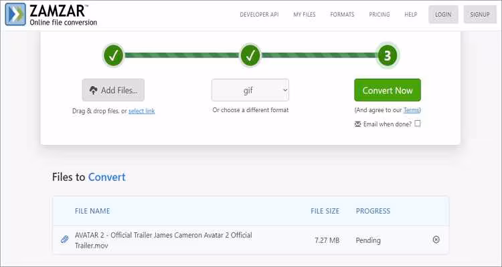This screenshot has height=267, width=502.
Task: Open the Formats menu item
Action: 342,14
